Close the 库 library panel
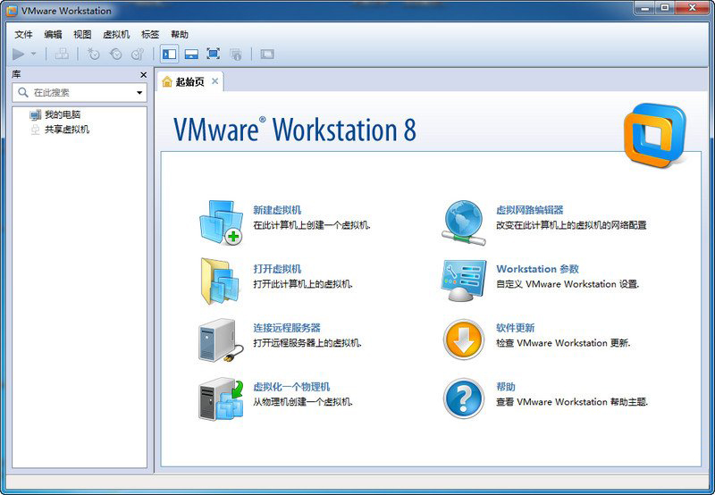 tap(143, 75)
